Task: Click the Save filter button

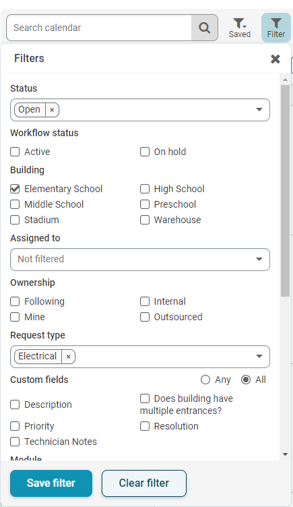Action: (x=51, y=483)
